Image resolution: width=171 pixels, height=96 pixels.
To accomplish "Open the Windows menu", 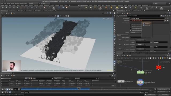I will (x=17, y=3).
